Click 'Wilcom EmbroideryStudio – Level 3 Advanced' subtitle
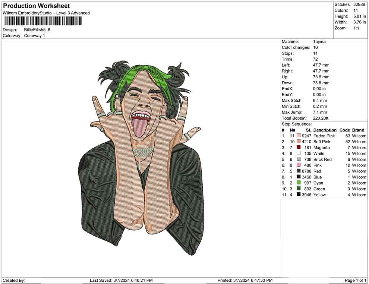The width and height of the screenshot is (369, 284). pyautogui.click(x=46, y=13)
